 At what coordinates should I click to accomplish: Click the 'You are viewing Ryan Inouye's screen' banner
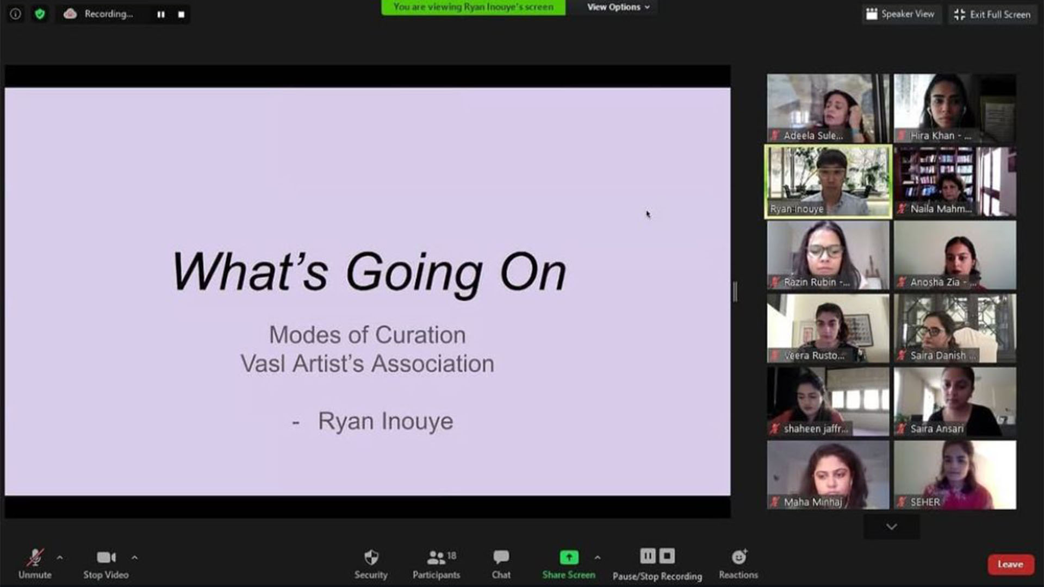(473, 7)
